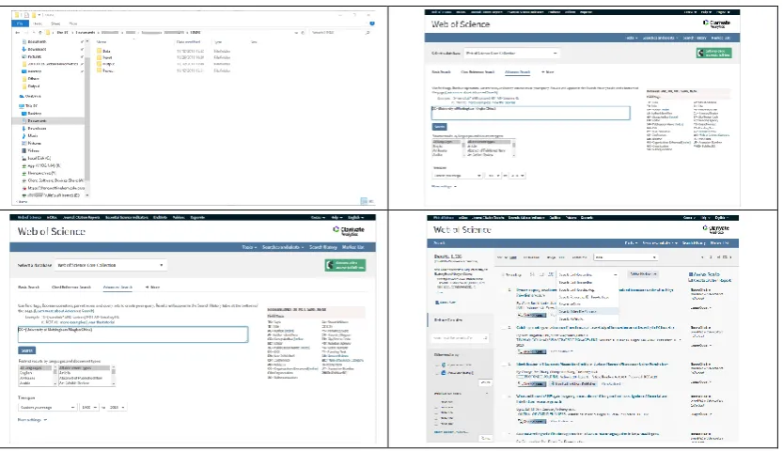Image resolution: width=783 pixels, height=451 pixels.
Task: Switch to Details view icon in File Explorer status bar
Action: (364, 201)
